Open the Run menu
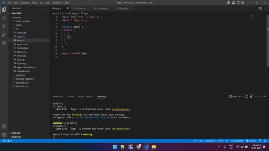Viewport: 269px width, 151px height. [x=47, y=3]
